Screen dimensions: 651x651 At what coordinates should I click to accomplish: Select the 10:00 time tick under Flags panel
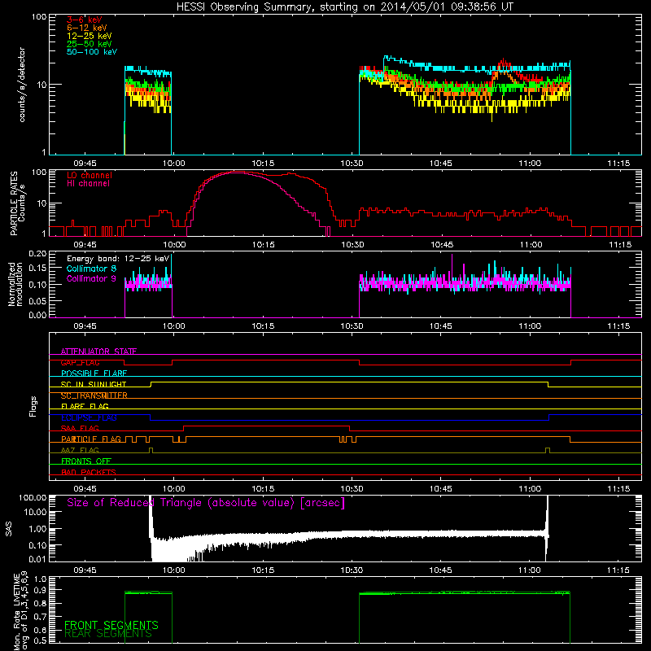[x=173, y=489]
